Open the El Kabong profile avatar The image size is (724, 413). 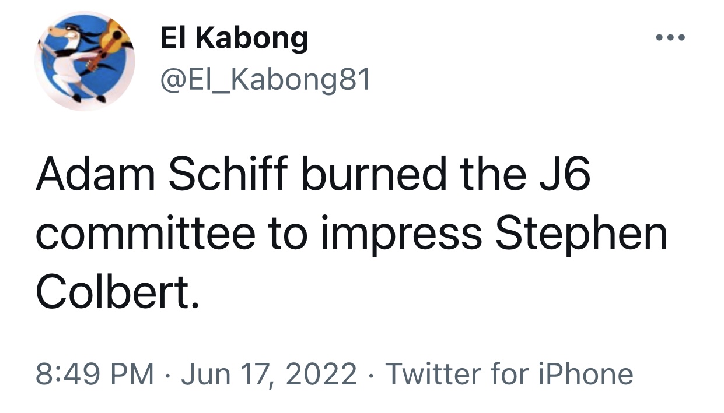tap(85, 60)
